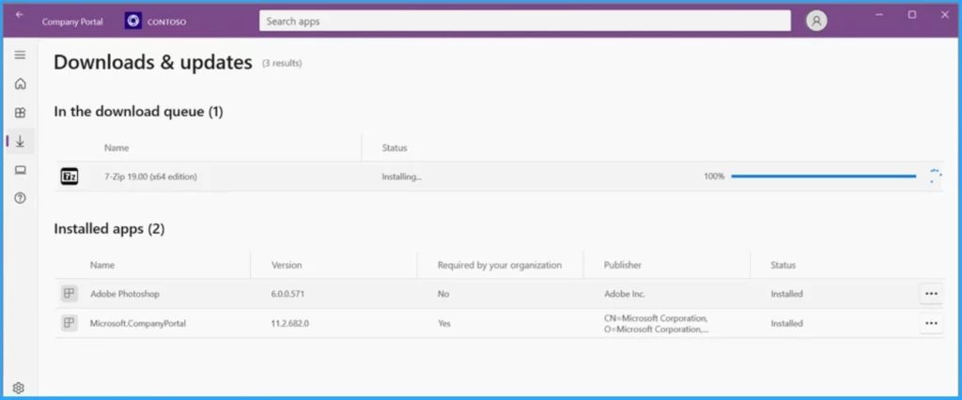Screen dimensions: 962x400
Task: Go to the Home page icon
Action: (x=21, y=85)
